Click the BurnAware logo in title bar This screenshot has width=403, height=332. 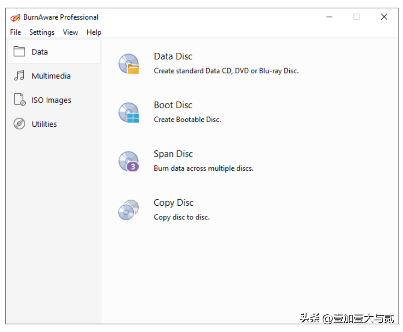[x=15, y=17]
